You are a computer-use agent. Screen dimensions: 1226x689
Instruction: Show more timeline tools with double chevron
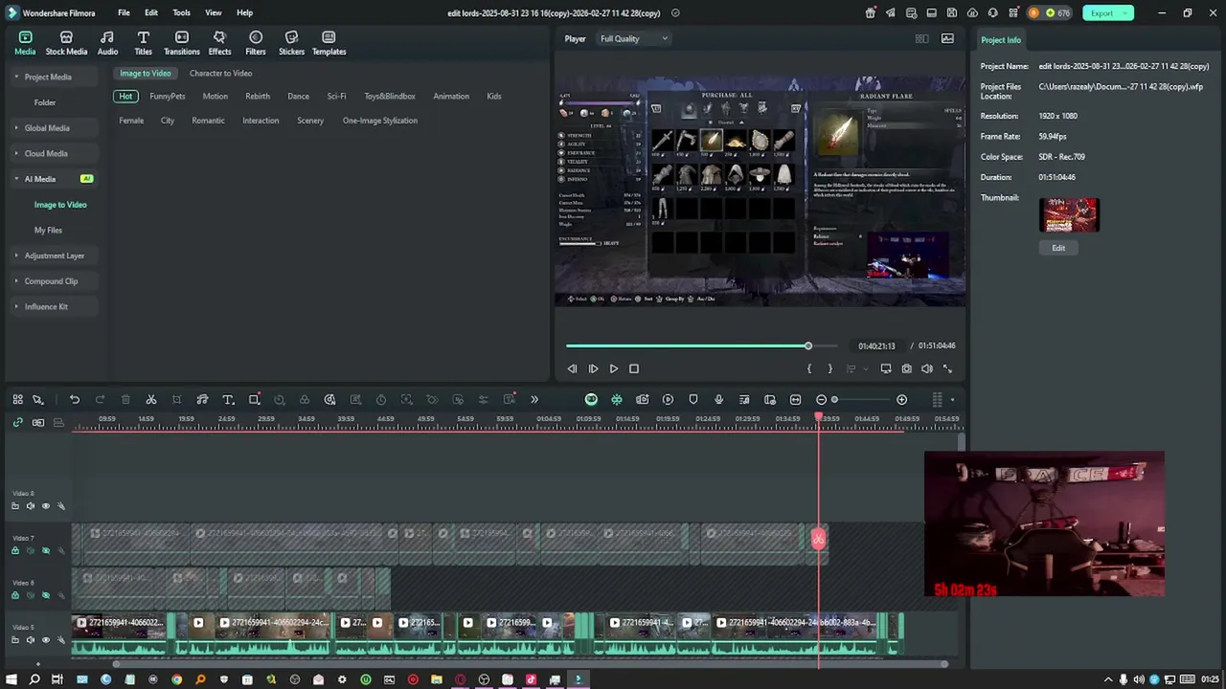(534, 399)
